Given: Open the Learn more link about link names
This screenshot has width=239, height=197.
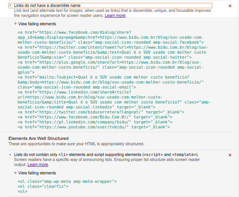Looking at the screenshot, I should pos(115,15).
